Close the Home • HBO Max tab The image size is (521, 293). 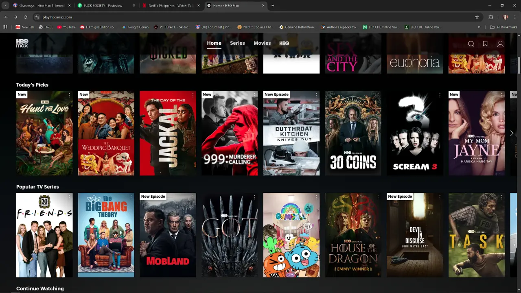coord(263,6)
